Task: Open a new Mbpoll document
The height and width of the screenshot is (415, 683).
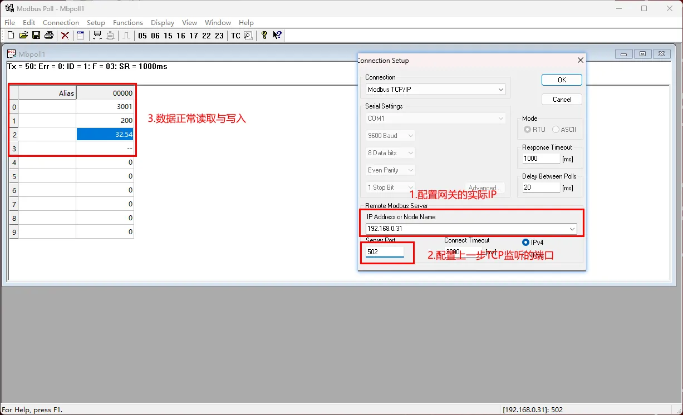Action: tap(10, 35)
